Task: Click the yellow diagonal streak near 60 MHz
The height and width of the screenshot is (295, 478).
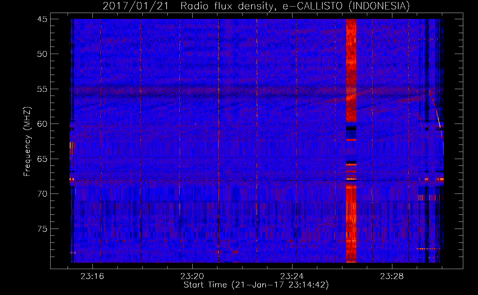Action: point(439,119)
